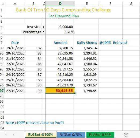Add a new sheet with the plus icon
This screenshot has width=140, height=138.
[x=126, y=135]
